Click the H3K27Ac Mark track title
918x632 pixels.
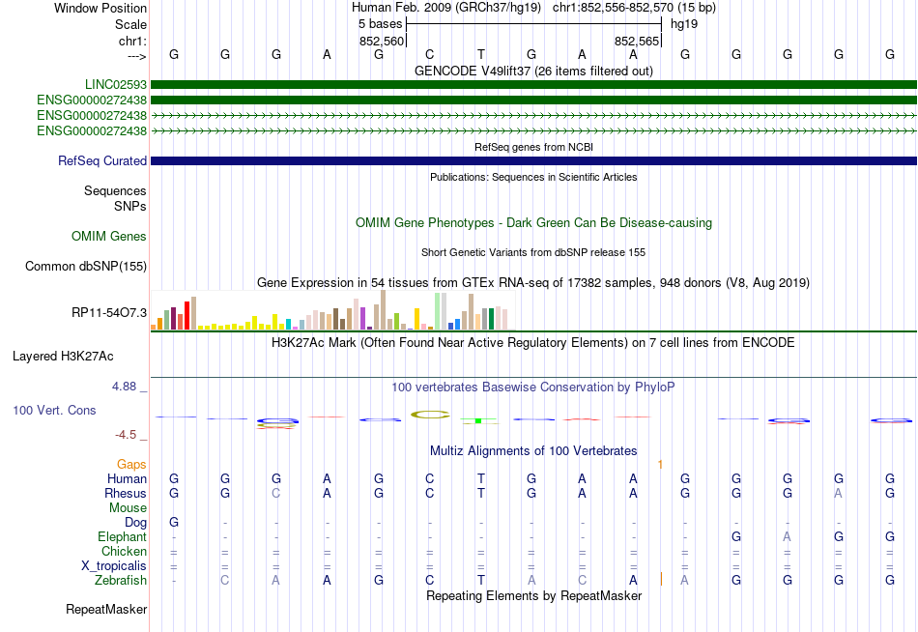coord(533,343)
